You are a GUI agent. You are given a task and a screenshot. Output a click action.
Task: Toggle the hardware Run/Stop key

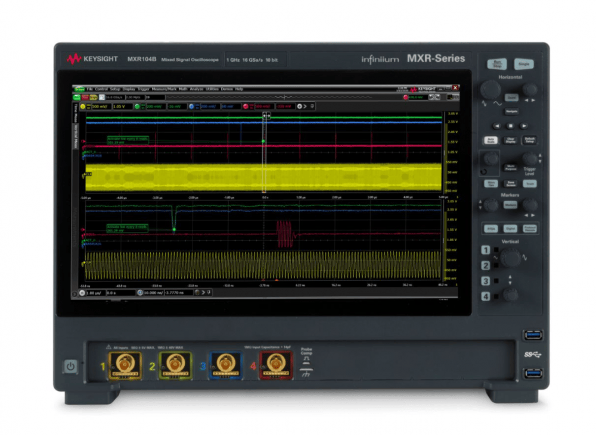[x=497, y=64]
